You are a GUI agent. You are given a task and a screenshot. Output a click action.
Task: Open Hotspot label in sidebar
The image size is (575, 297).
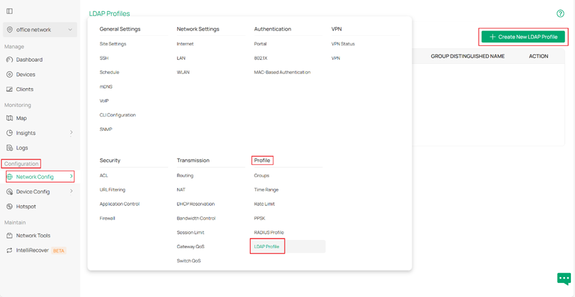point(26,207)
